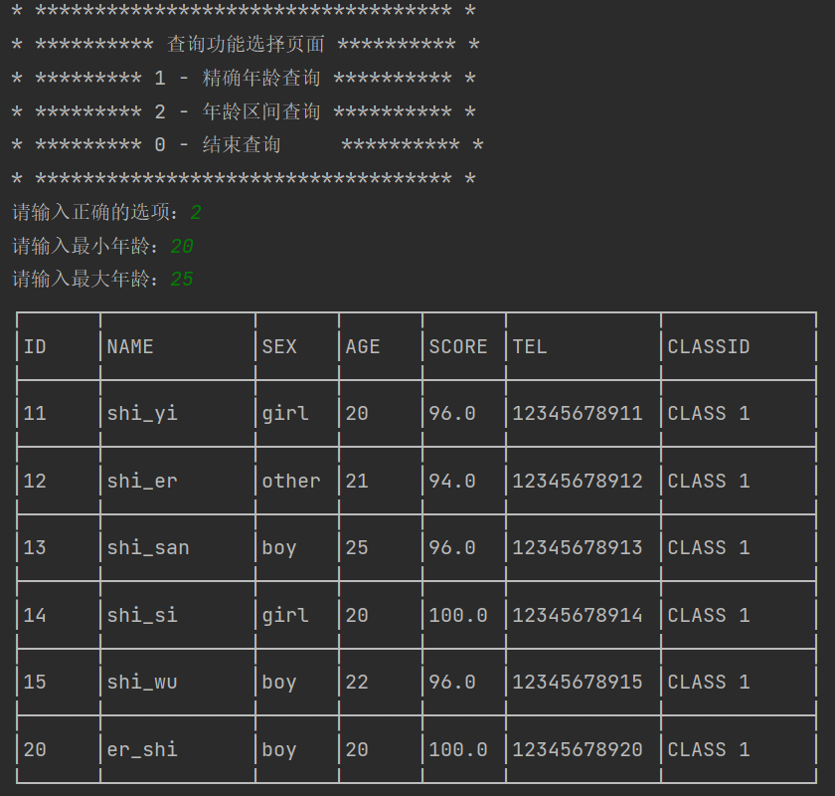Click the sex cell boy in er_shi row

coord(279,750)
